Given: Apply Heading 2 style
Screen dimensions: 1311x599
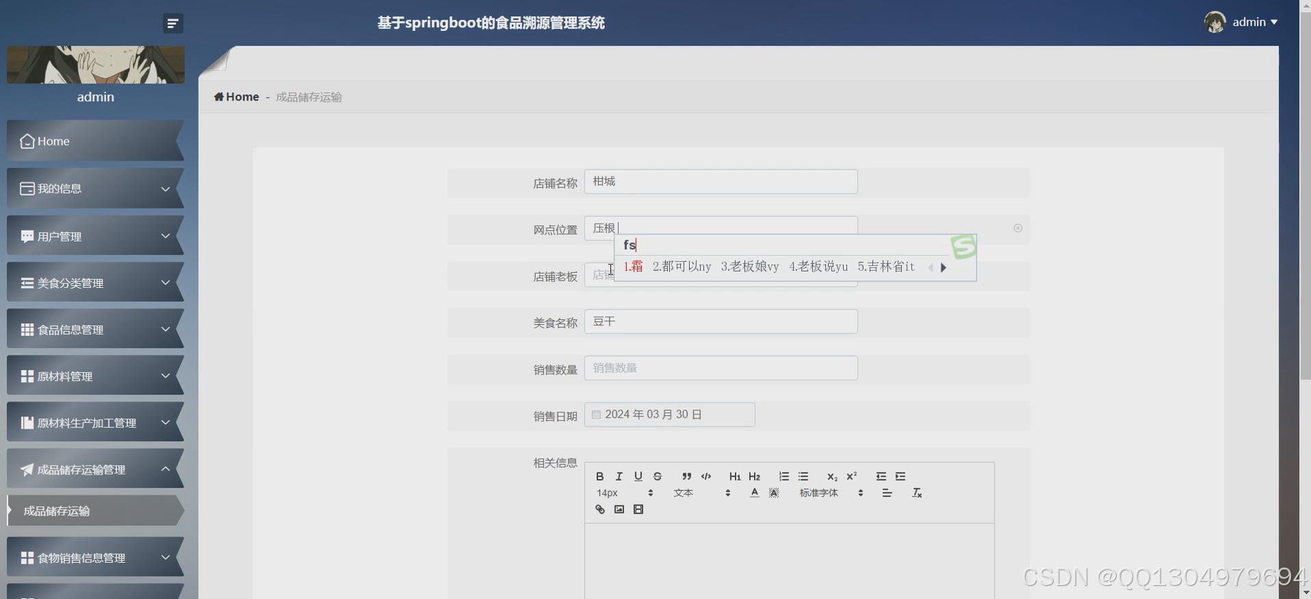Looking at the screenshot, I should (x=754, y=477).
